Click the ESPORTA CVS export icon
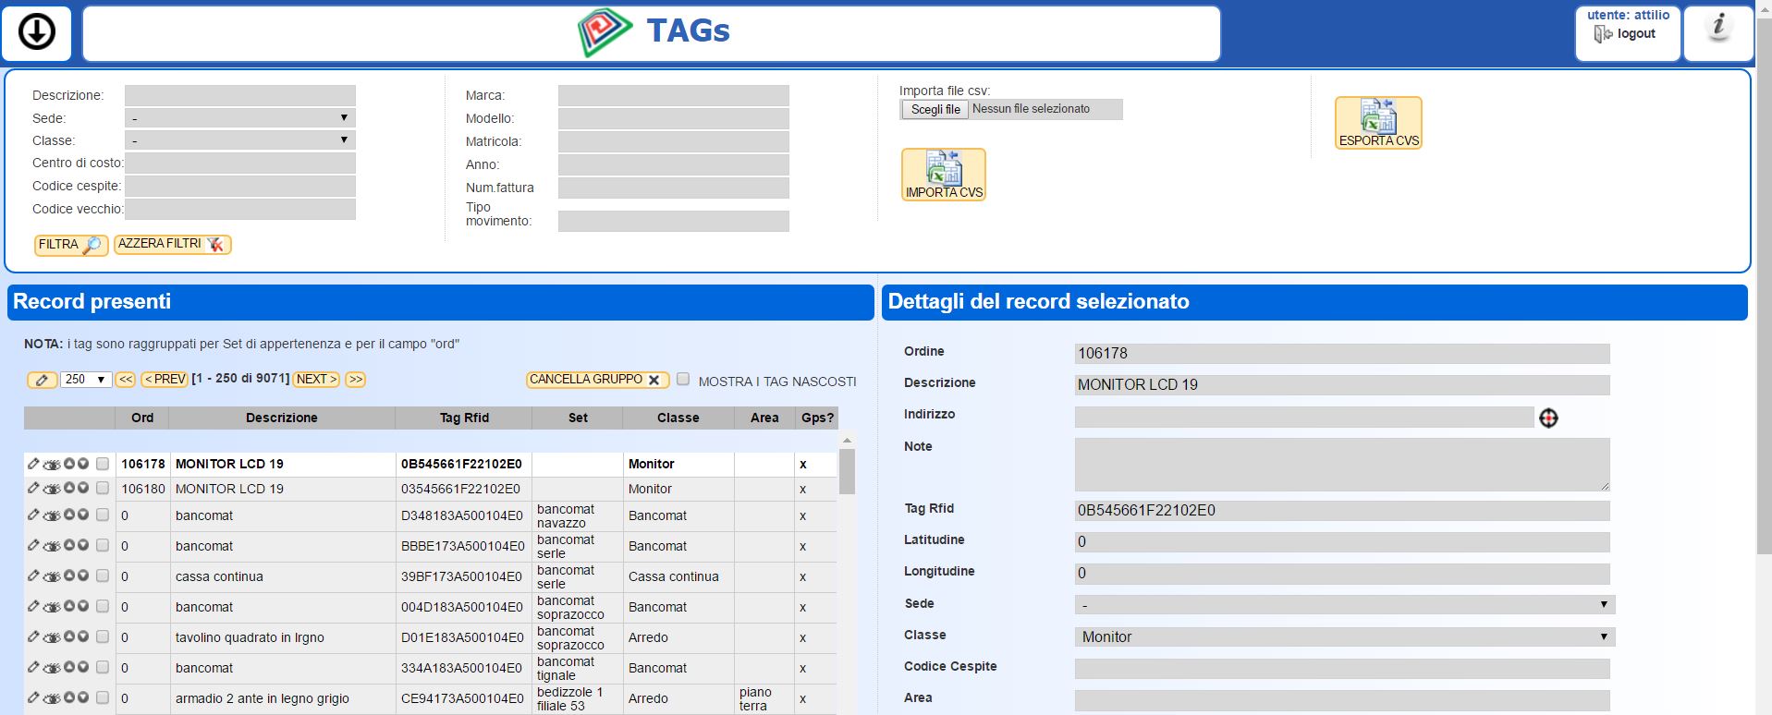The height and width of the screenshot is (715, 1772). click(x=1377, y=123)
